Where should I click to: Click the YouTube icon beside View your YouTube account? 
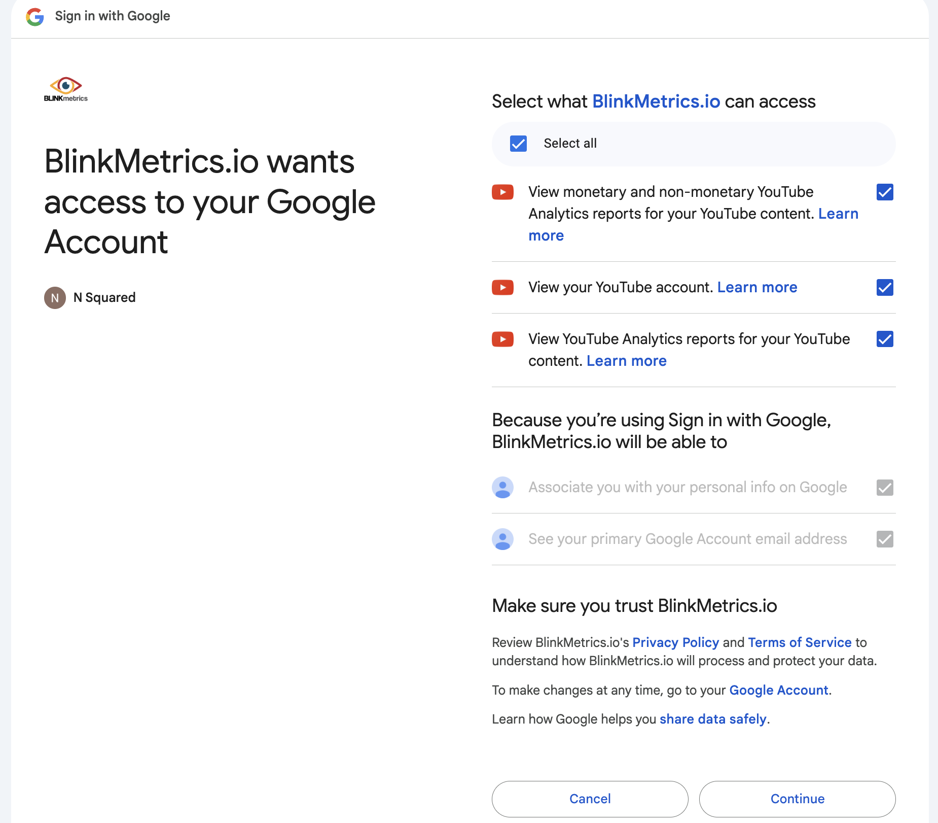point(502,287)
